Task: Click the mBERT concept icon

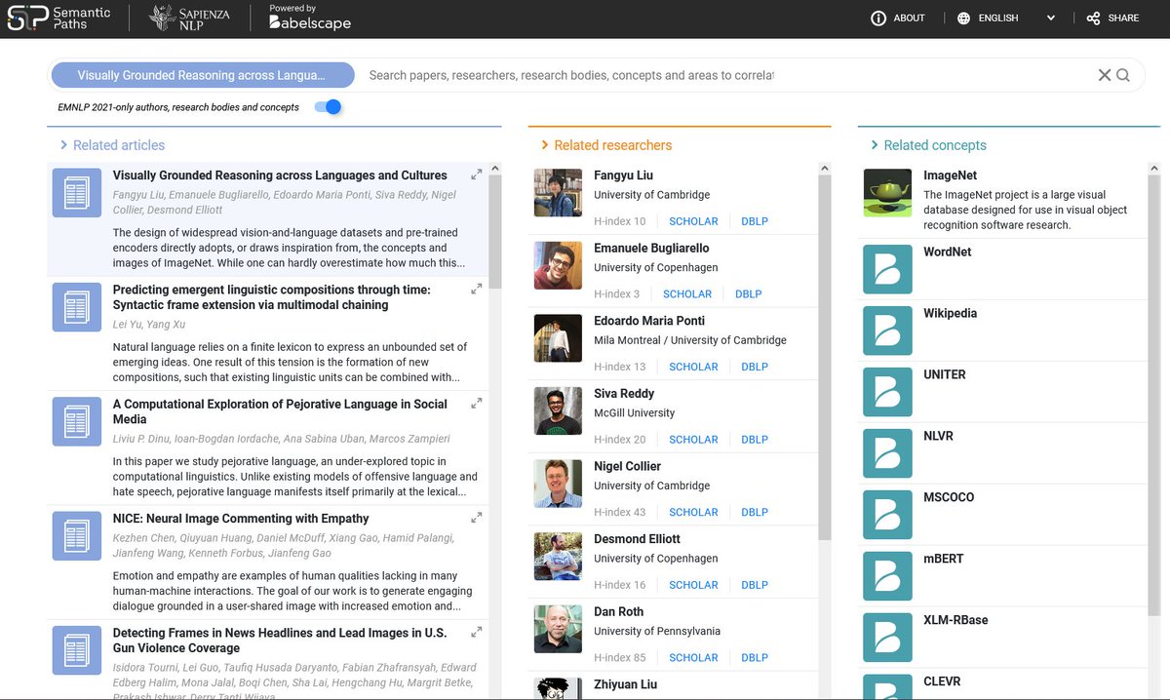Action: [x=887, y=576]
